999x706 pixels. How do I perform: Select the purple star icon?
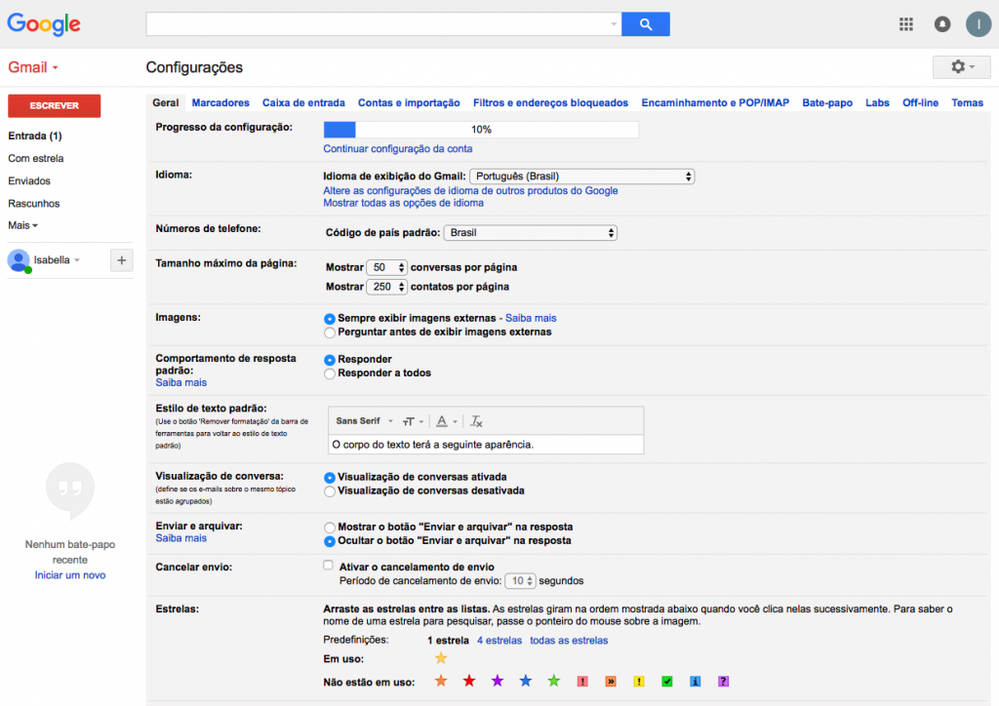pos(498,682)
